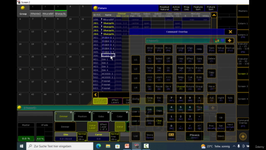The image size is (266, 150).
Task: Click the grandMA2 app icon in the taskbar
Action: [x=137, y=146]
